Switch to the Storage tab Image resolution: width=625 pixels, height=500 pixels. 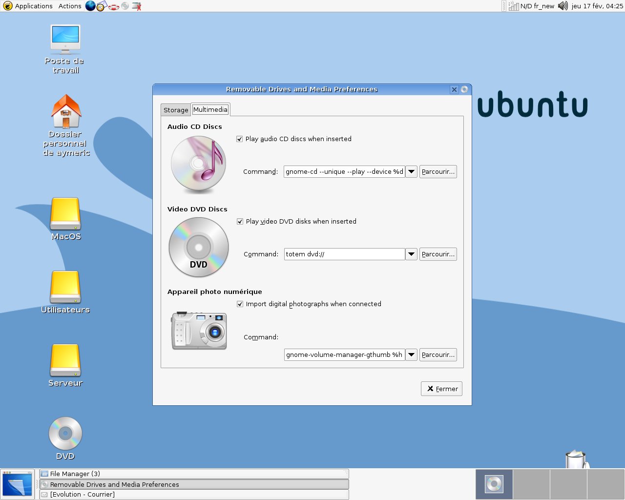(176, 110)
